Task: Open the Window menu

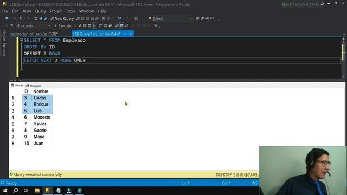Action: click(87, 11)
